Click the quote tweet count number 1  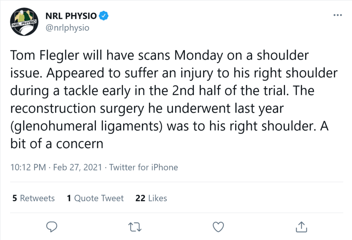[69, 198]
